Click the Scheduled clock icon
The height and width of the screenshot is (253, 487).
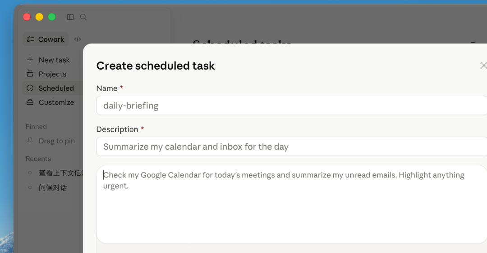[x=30, y=88]
